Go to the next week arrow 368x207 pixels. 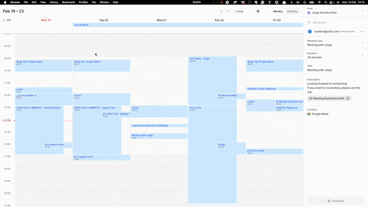click(229, 11)
